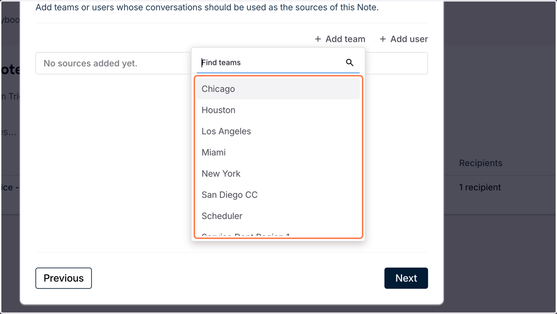The width and height of the screenshot is (557, 314).
Task: Select the San Diego CC team
Action: pyautogui.click(x=278, y=195)
